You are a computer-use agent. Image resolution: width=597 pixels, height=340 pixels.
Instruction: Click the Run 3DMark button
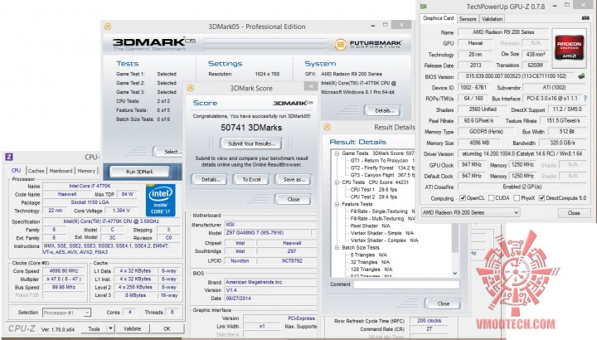coord(139,172)
